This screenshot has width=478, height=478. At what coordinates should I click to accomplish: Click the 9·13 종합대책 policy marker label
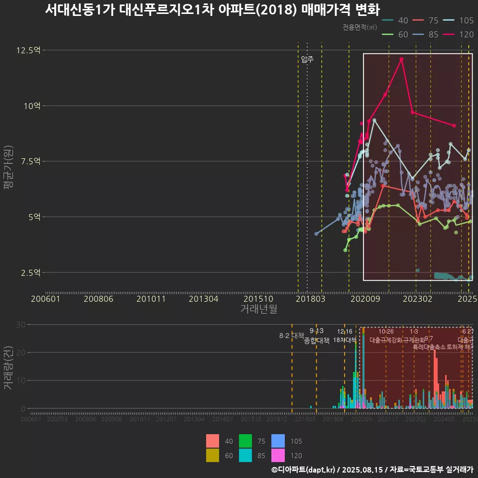(x=317, y=336)
